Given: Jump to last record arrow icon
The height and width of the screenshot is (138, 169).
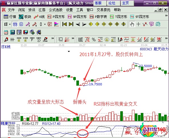Looking at the screenshot, I should [x=71, y=24].
